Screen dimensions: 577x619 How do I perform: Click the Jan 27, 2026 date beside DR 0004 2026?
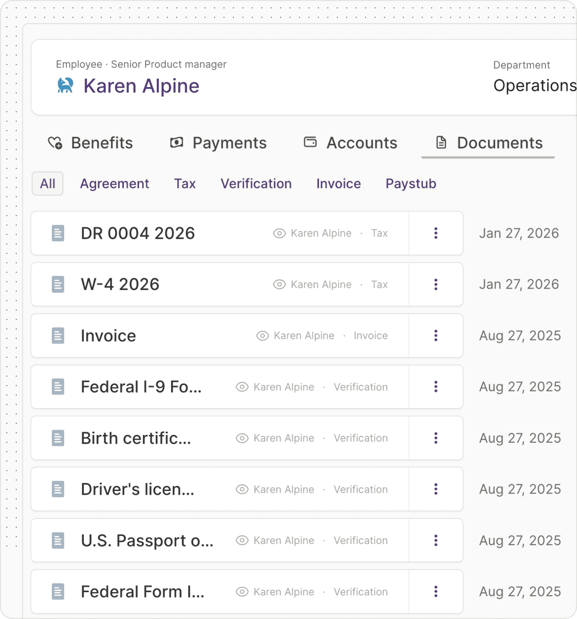519,233
